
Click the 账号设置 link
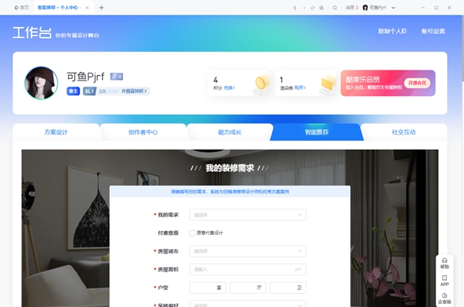pyautogui.click(x=433, y=32)
